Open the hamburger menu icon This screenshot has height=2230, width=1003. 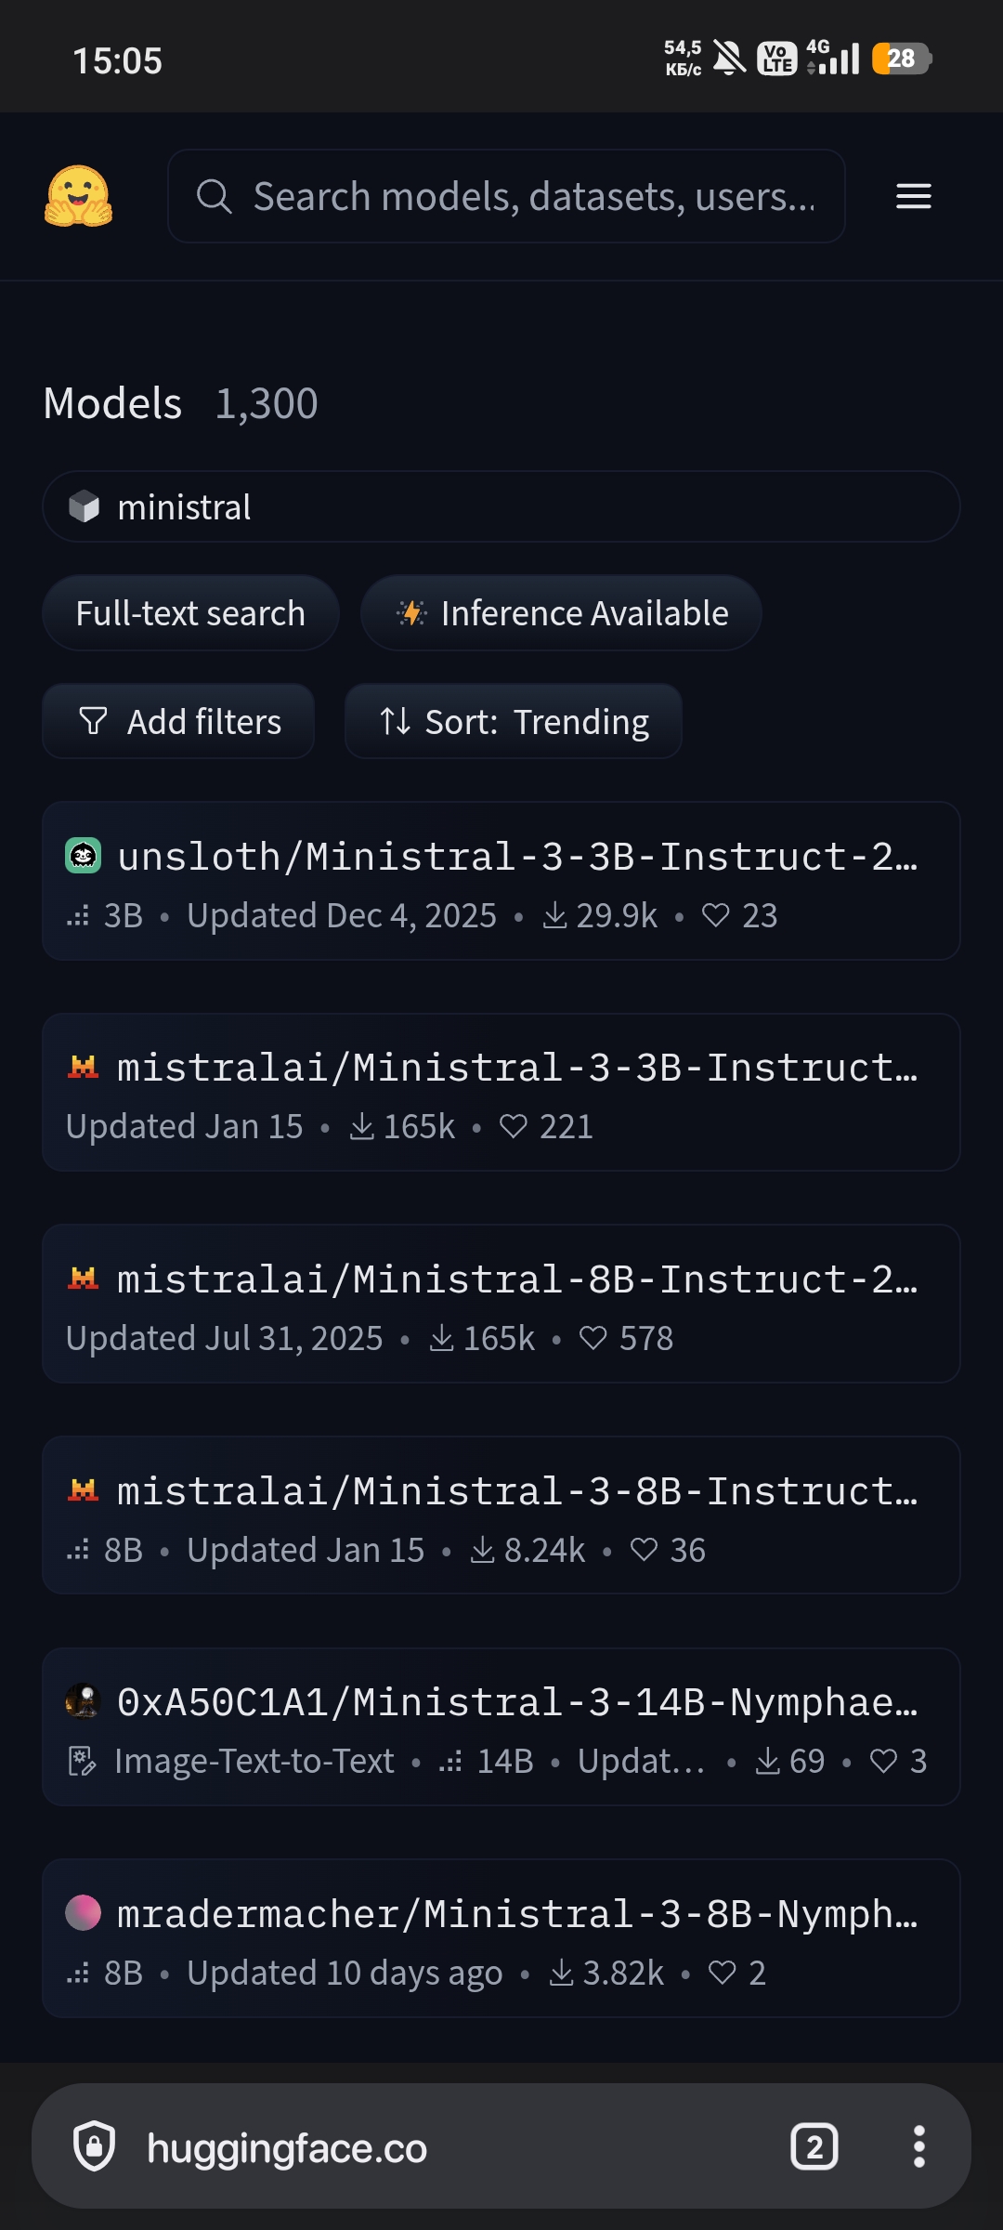click(913, 196)
